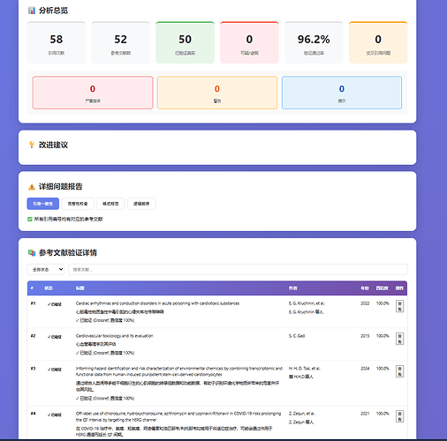Click the verified status badge in row #3
This screenshot has height=441, width=447.
55,370
